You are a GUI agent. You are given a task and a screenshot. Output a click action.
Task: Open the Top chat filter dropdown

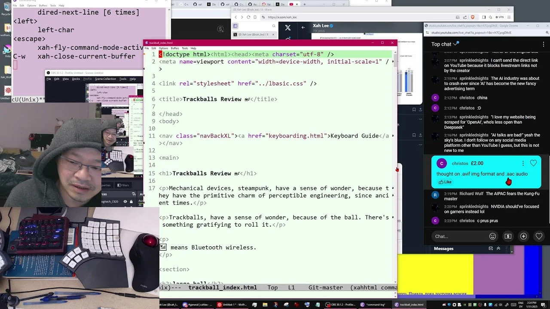(445, 44)
